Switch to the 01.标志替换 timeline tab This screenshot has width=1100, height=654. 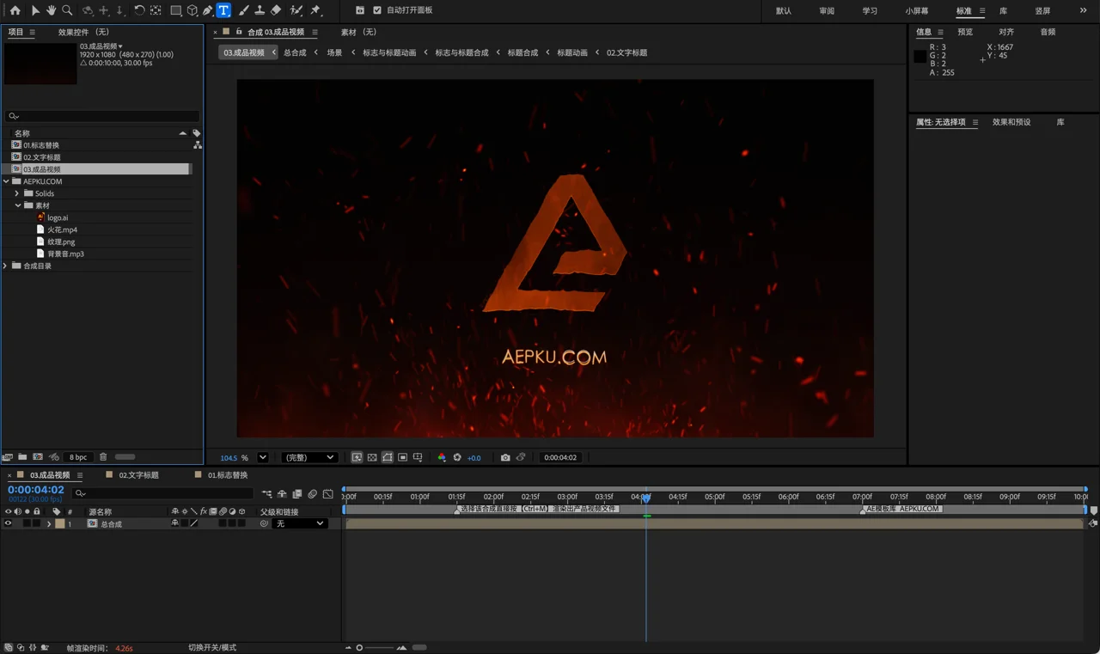(x=228, y=475)
